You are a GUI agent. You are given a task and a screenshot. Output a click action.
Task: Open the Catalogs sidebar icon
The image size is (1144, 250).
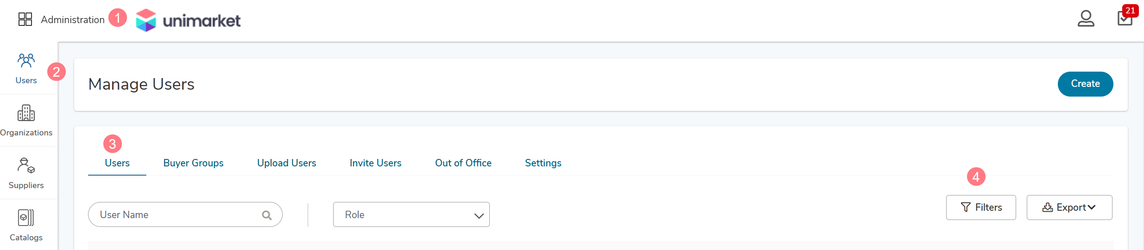[26, 226]
